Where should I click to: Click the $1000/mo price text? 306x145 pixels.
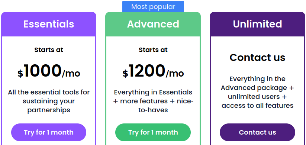tap(49, 71)
